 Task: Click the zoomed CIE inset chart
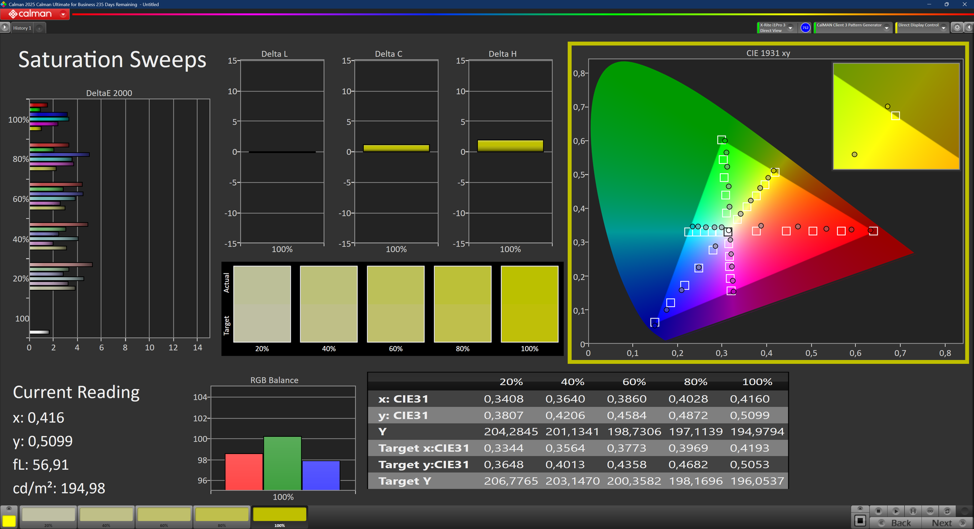pyautogui.click(x=896, y=116)
